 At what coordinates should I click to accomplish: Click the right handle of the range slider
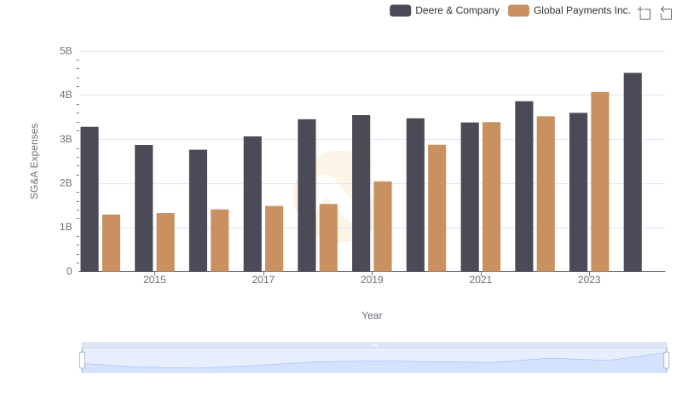click(x=666, y=361)
